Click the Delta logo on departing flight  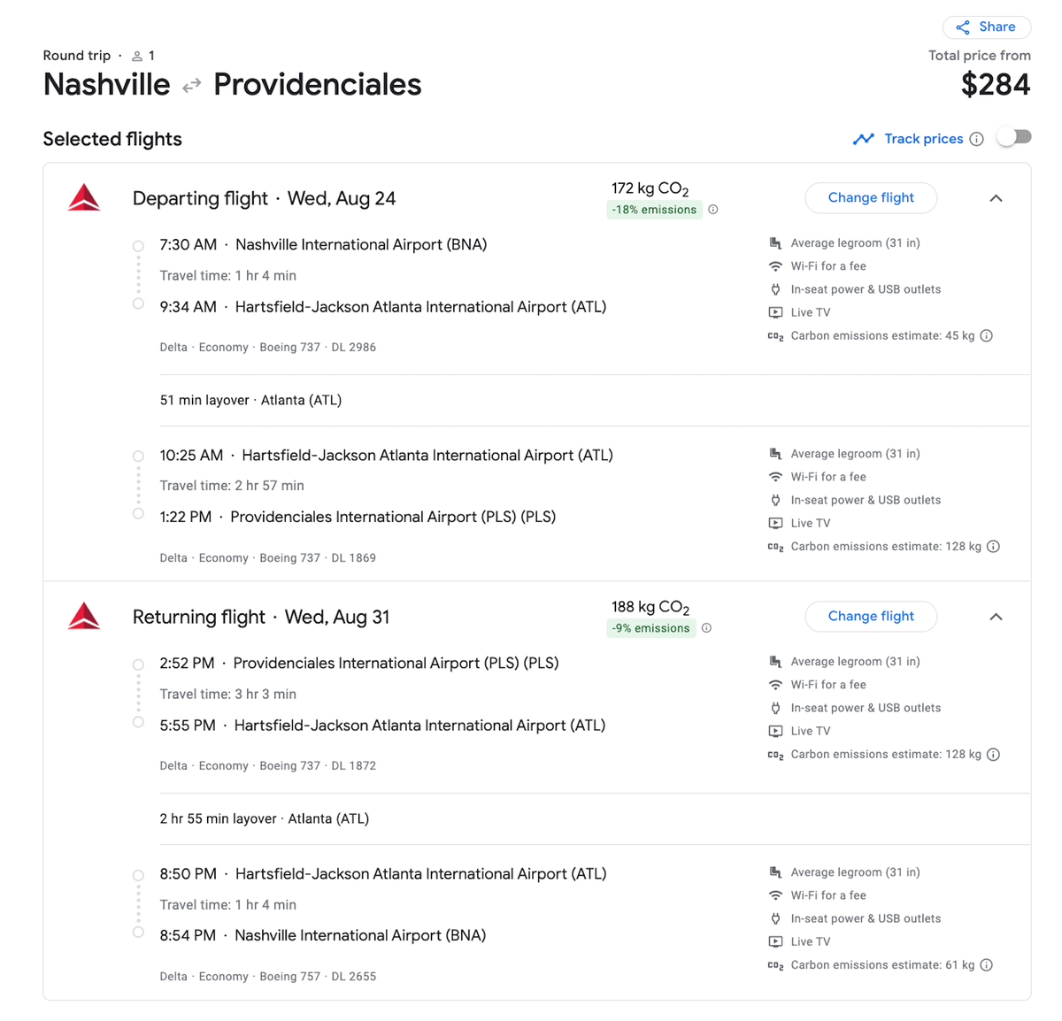[84, 198]
